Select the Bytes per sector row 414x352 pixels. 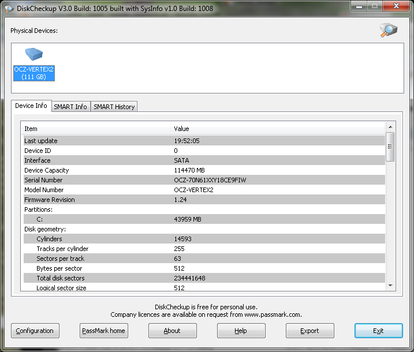(204, 268)
